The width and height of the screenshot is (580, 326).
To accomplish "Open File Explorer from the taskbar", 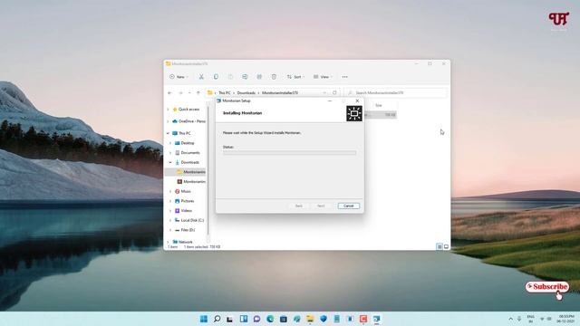I will 310,319.
